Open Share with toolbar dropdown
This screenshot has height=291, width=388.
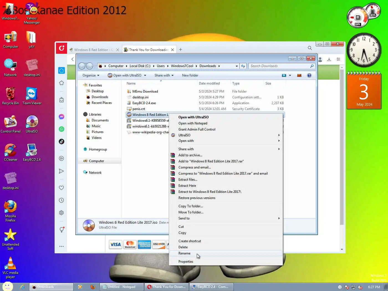point(164,75)
